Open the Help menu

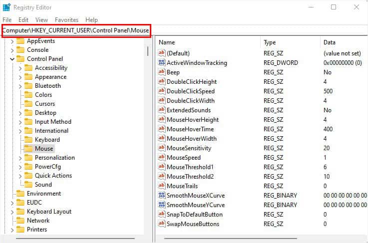point(91,20)
